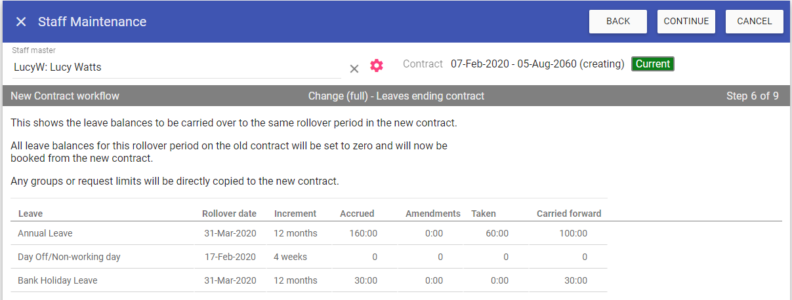Click Annual Leave carried forward value 100:00

573,233
